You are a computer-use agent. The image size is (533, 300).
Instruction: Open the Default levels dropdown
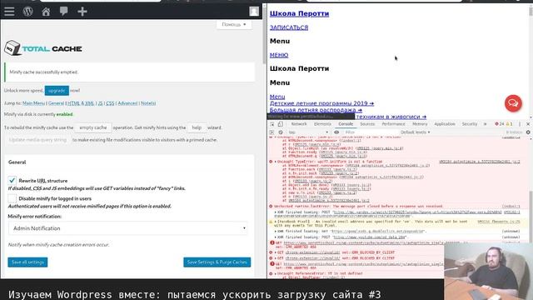click(415, 132)
